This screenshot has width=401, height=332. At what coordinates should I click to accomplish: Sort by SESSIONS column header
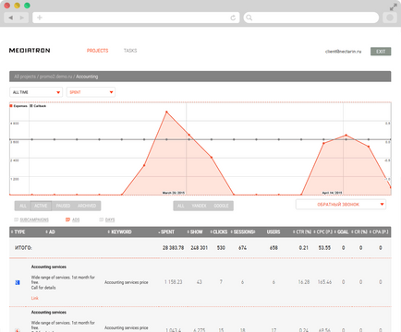click(x=243, y=231)
